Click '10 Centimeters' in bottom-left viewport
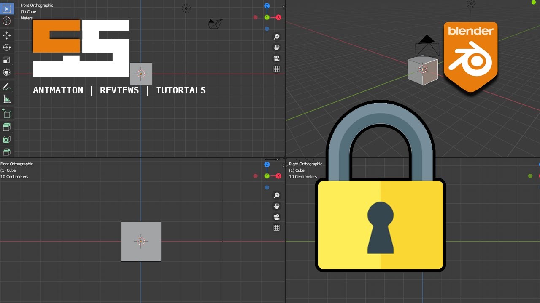The image size is (540, 303). coord(14,177)
